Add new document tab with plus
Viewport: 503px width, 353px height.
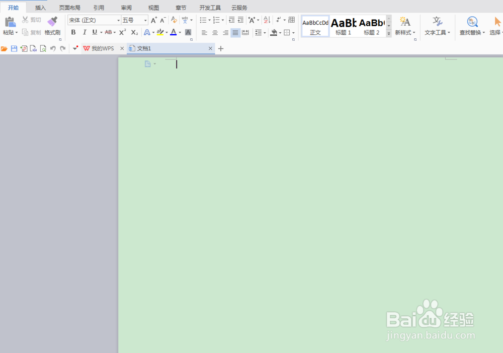pyautogui.click(x=221, y=48)
